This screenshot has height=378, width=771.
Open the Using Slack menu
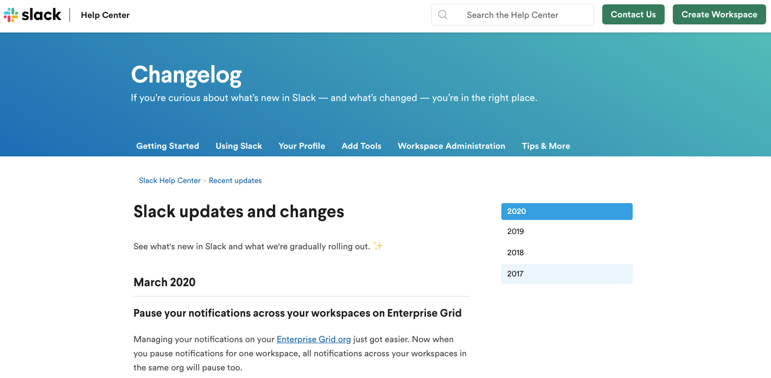[239, 146]
